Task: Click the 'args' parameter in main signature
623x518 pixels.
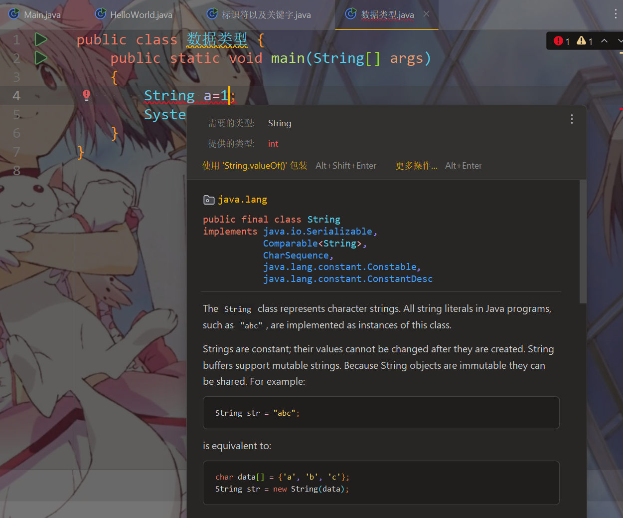Action: [407, 58]
